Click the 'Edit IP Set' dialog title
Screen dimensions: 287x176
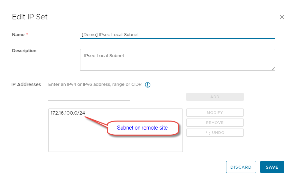pos(30,17)
